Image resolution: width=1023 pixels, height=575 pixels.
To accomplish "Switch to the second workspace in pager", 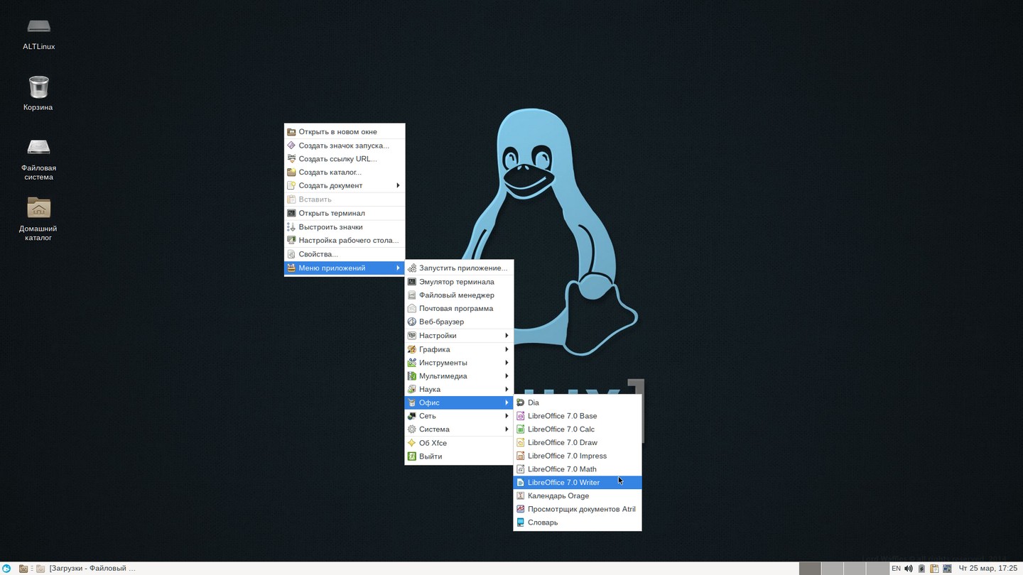I will click(833, 568).
